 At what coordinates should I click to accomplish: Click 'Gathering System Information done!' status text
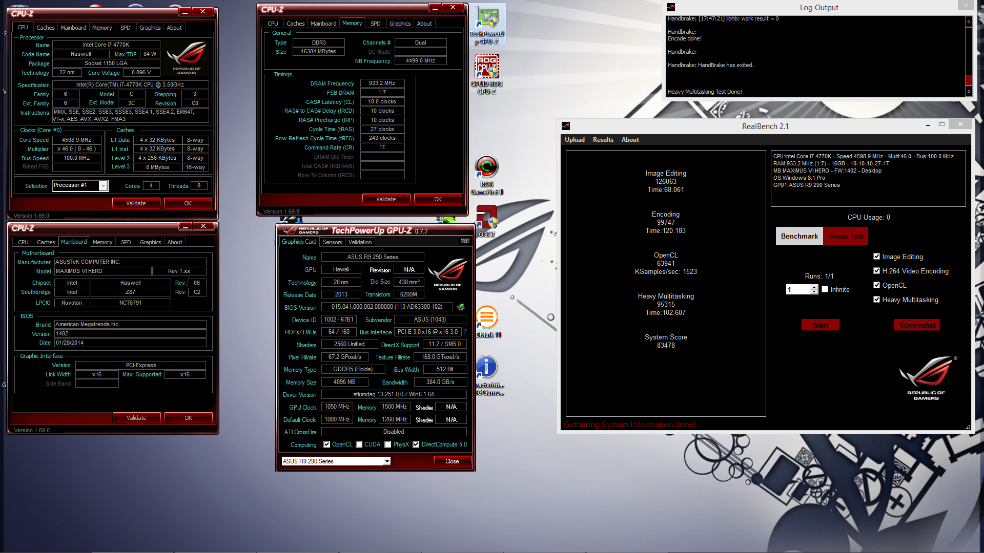point(629,424)
